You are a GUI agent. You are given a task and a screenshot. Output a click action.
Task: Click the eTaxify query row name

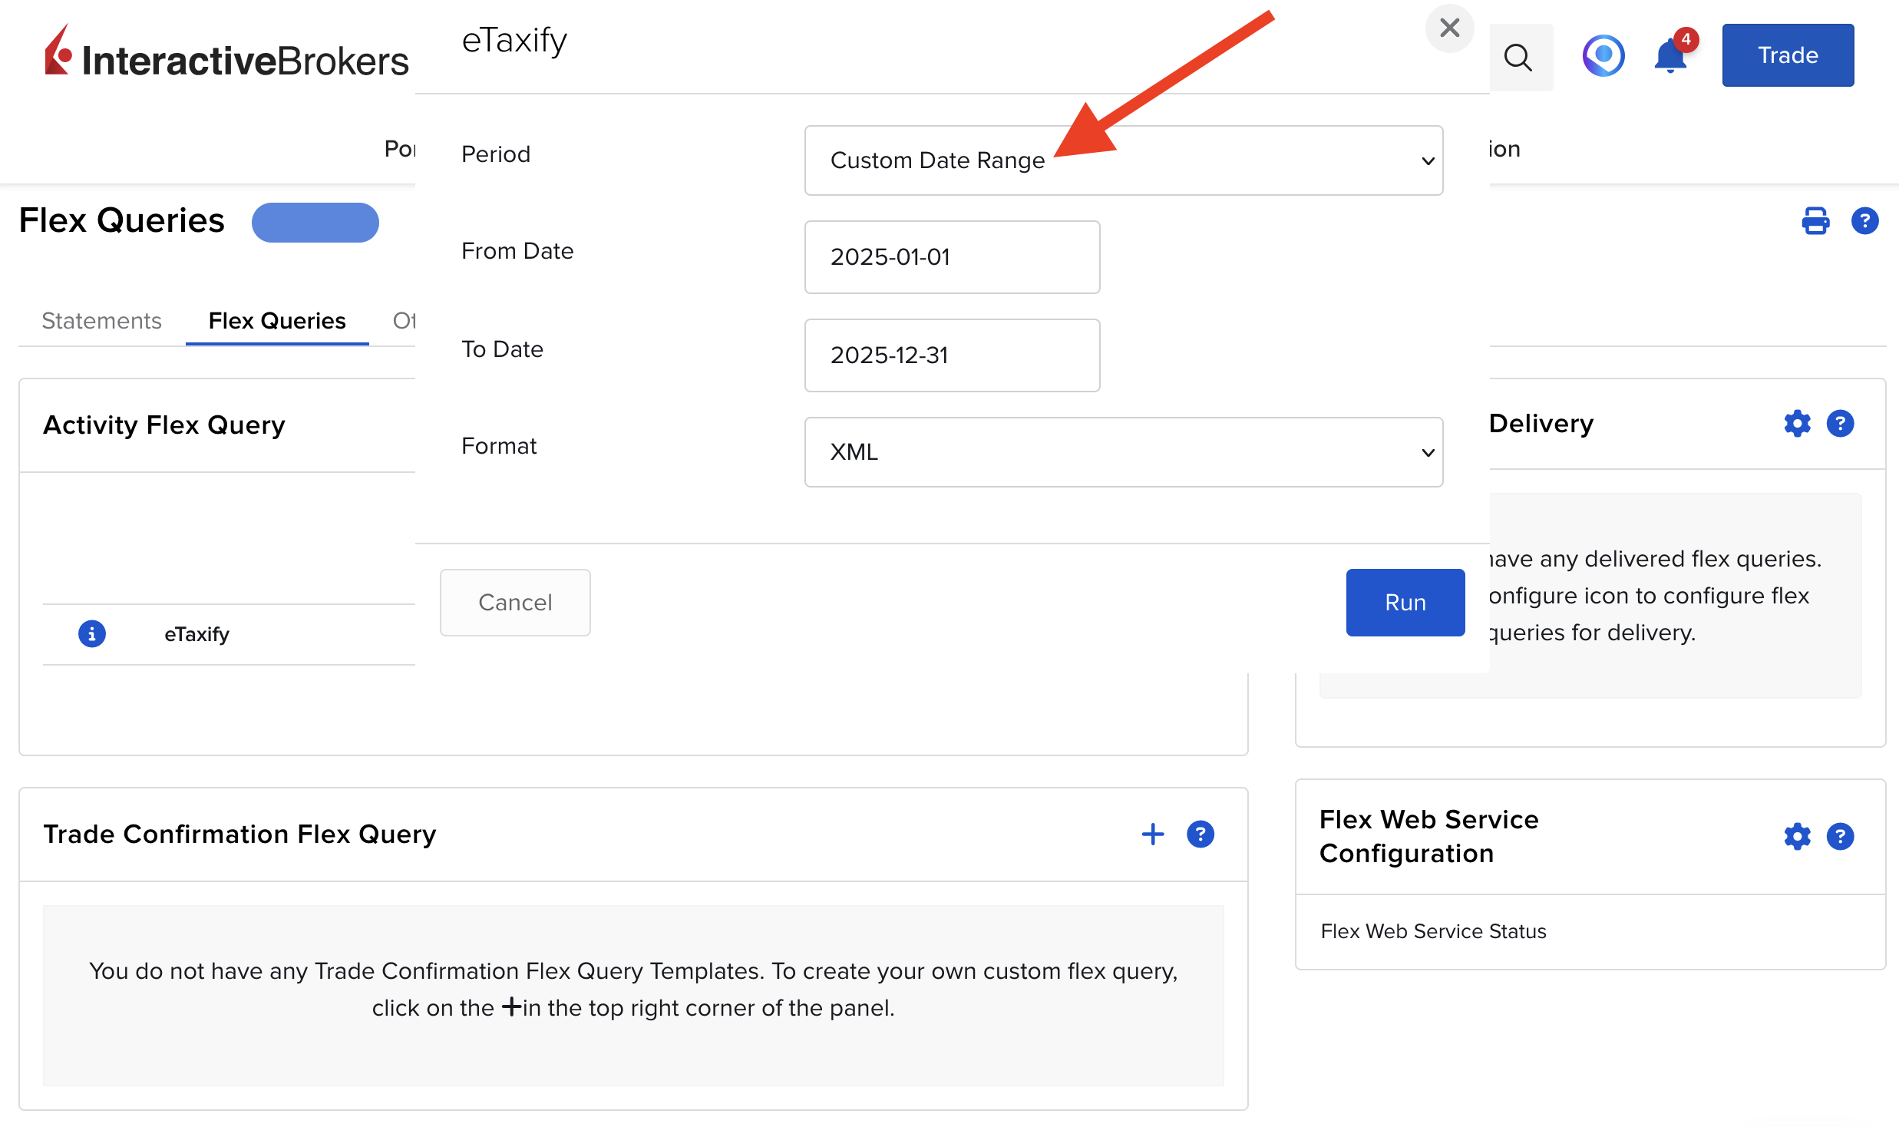click(197, 635)
